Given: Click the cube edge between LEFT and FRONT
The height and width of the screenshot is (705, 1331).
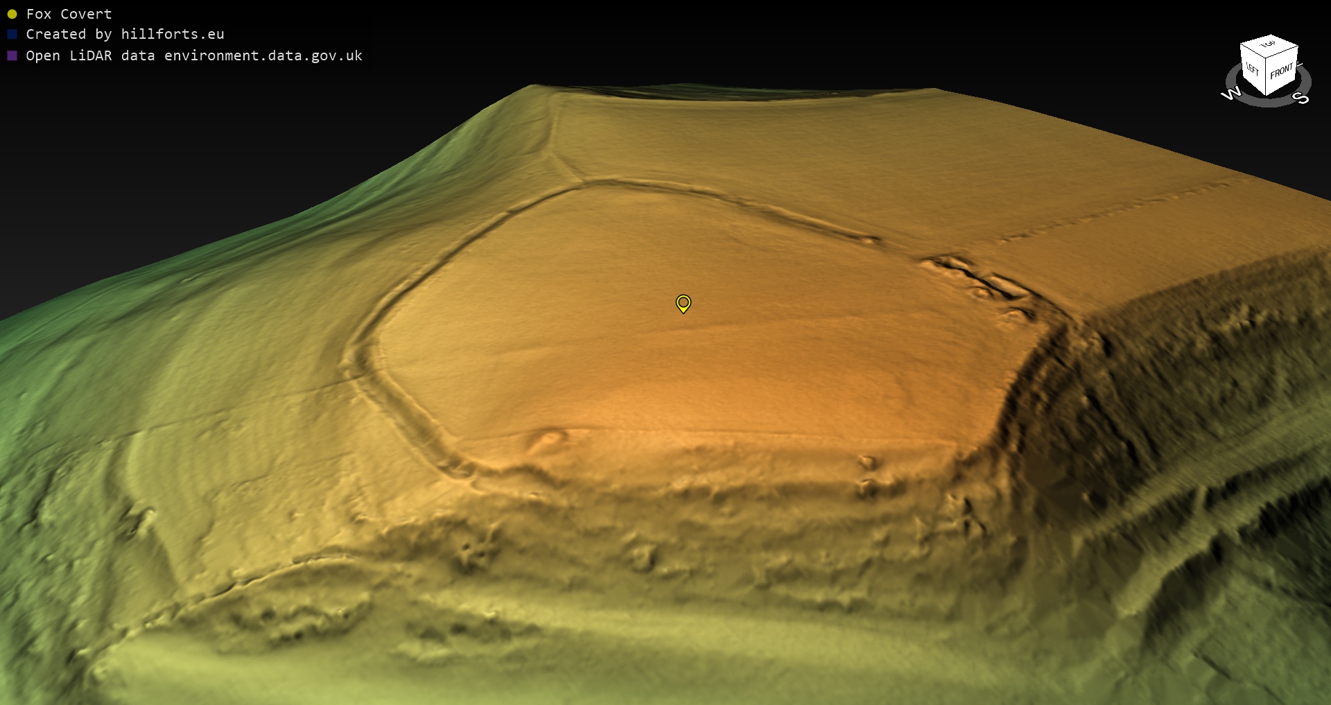Looking at the screenshot, I should click(1266, 78).
